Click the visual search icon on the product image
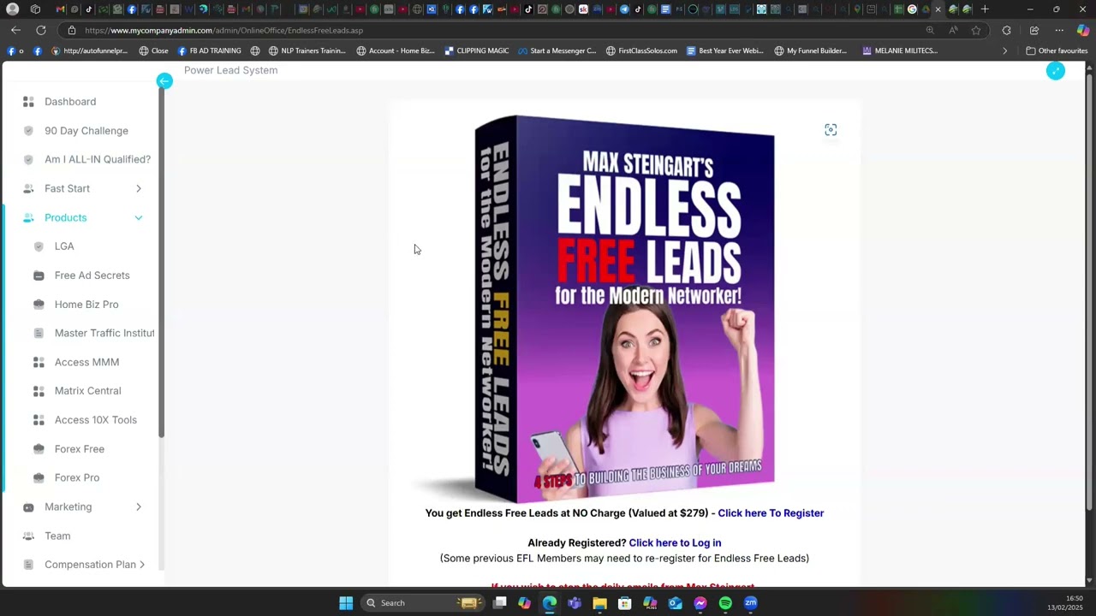Image resolution: width=1096 pixels, height=616 pixels. 831,130
